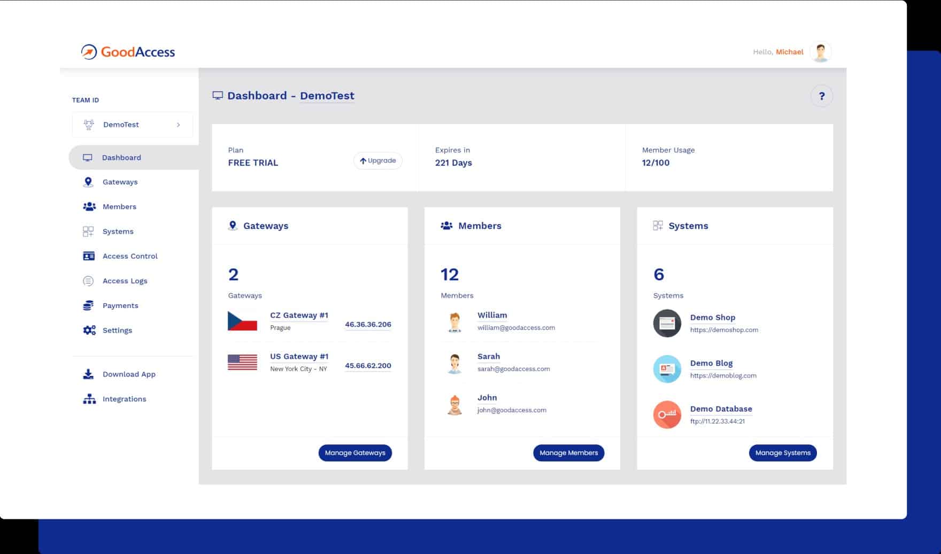The image size is (941, 554).
Task: Click the monitor icon beside Dashboard title
Action: (218, 96)
